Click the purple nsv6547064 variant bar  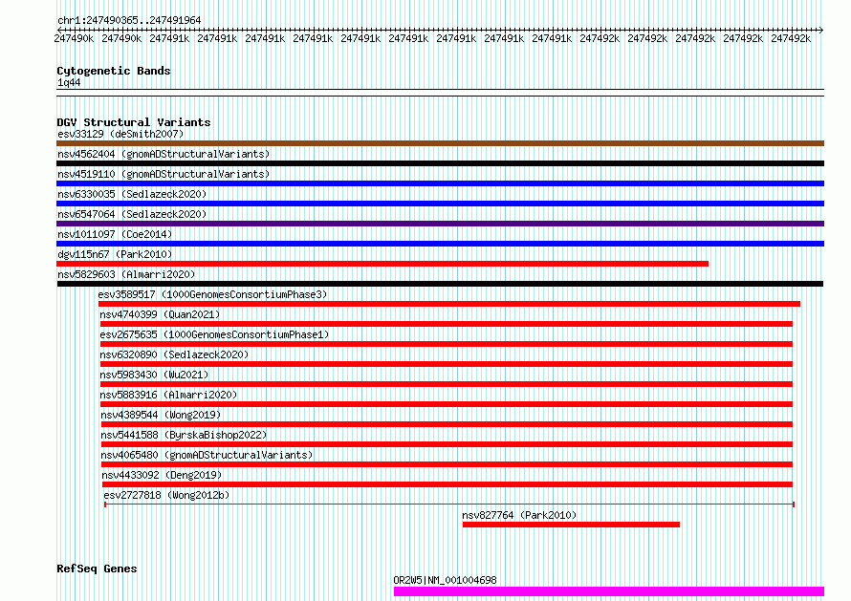(440, 224)
